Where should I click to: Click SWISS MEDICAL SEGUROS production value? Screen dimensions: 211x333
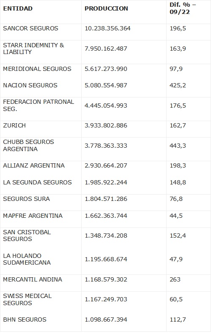[x=106, y=299]
